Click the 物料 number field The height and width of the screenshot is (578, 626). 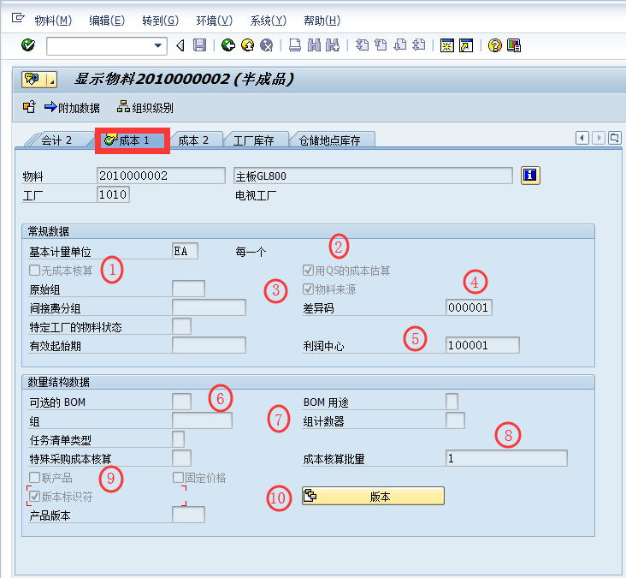(161, 176)
